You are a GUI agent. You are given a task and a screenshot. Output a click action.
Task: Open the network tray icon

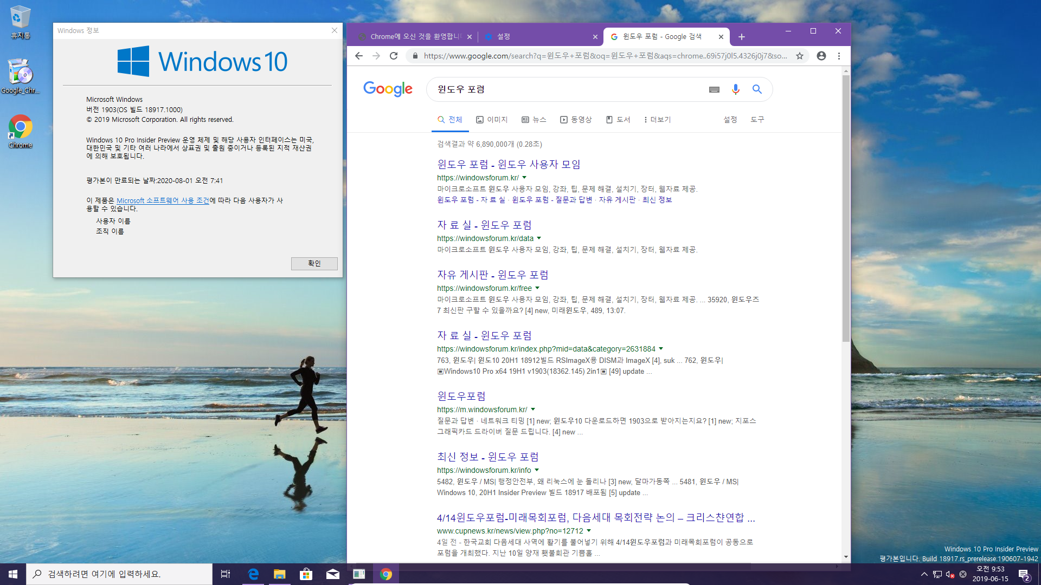click(x=937, y=574)
